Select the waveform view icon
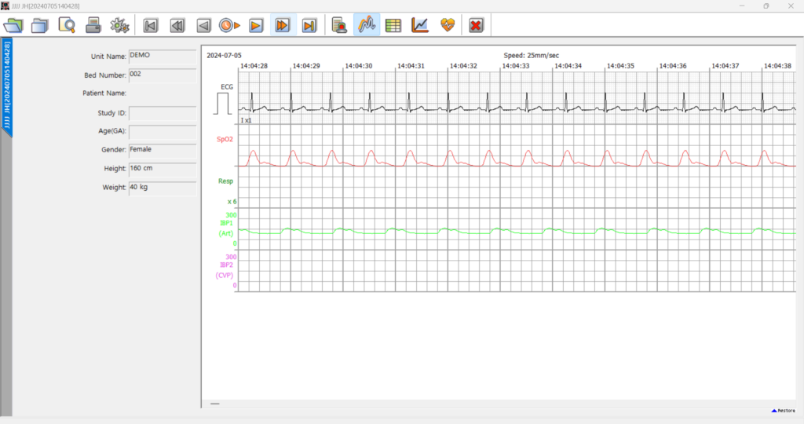The width and height of the screenshot is (804, 424). 367,25
